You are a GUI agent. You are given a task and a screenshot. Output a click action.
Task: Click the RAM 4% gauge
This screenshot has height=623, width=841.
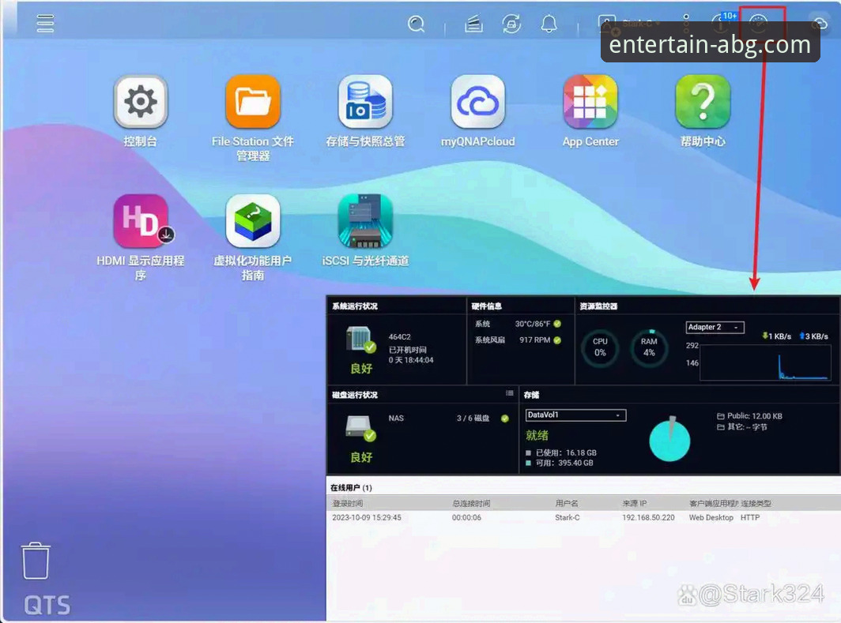point(649,347)
